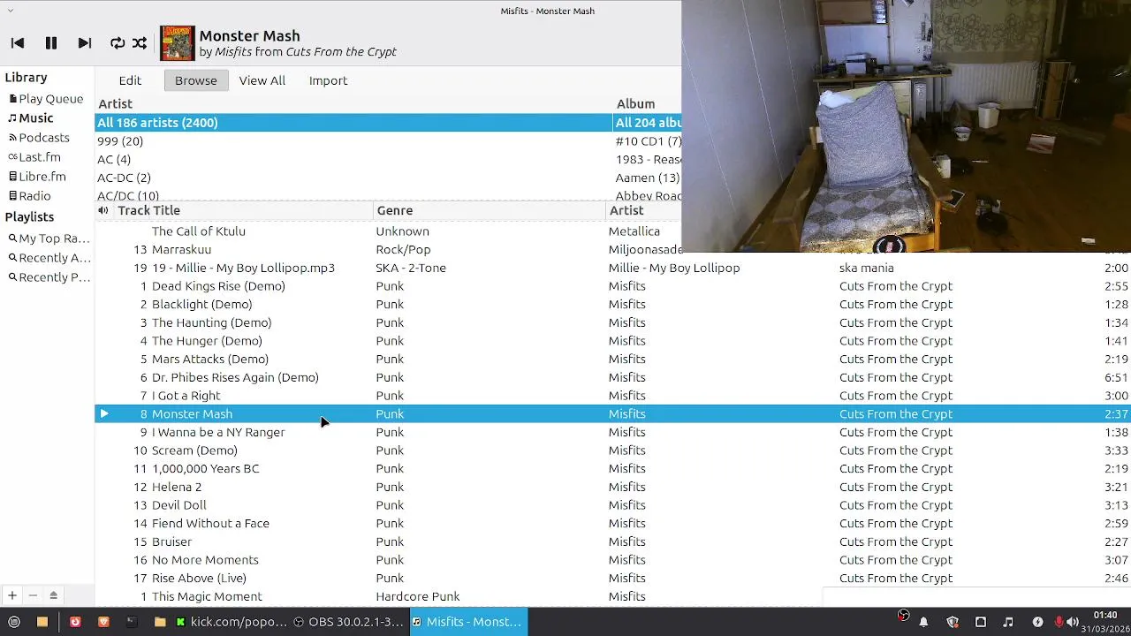Select track The Call of Ktulu
Screen dimensions: 1131x636
pyautogui.click(x=199, y=231)
